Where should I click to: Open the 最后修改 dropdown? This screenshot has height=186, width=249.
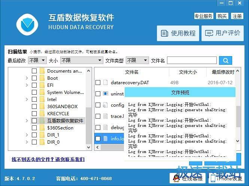coord(37,61)
